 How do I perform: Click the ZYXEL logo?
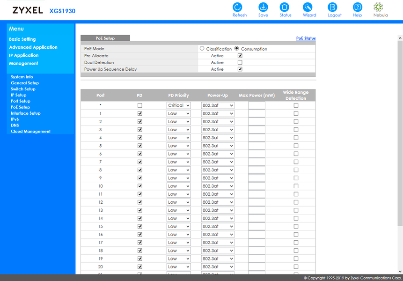[x=28, y=10]
